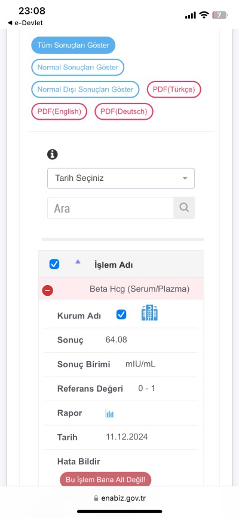This screenshot has height=518, width=239.
Task: Toggle the select-all checkbox in table header
Action: (54, 264)
